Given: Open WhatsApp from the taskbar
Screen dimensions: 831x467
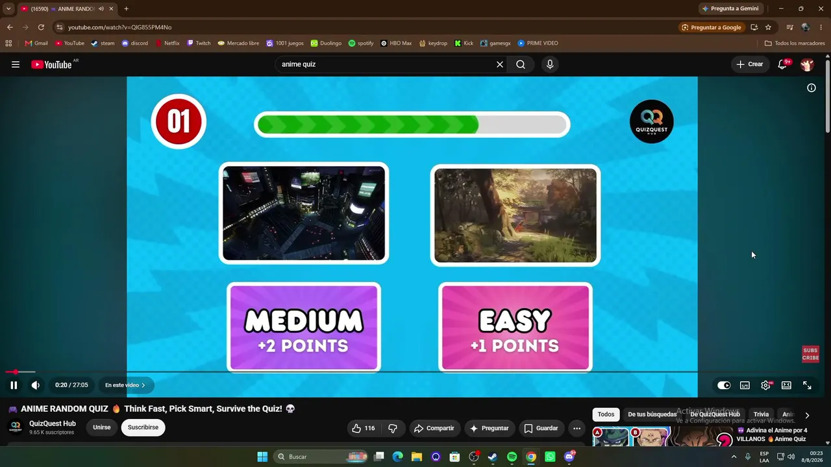Looking at the screenshot, I should (550, 457).
